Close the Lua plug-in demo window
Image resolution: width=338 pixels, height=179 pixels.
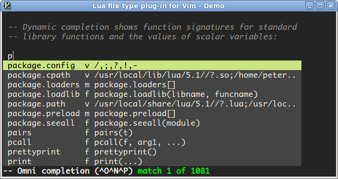pyautogui.click(x=331, y=6)
